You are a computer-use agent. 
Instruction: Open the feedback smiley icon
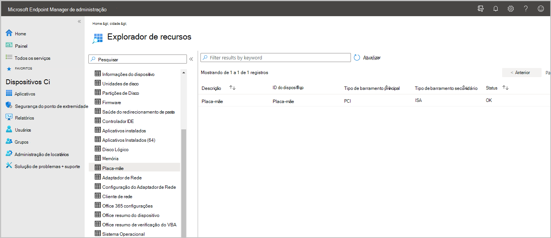[x=541, y=9]
